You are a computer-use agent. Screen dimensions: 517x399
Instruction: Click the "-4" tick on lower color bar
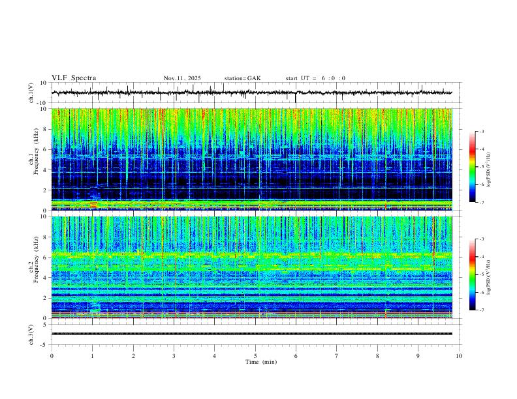tap(482, 257)
